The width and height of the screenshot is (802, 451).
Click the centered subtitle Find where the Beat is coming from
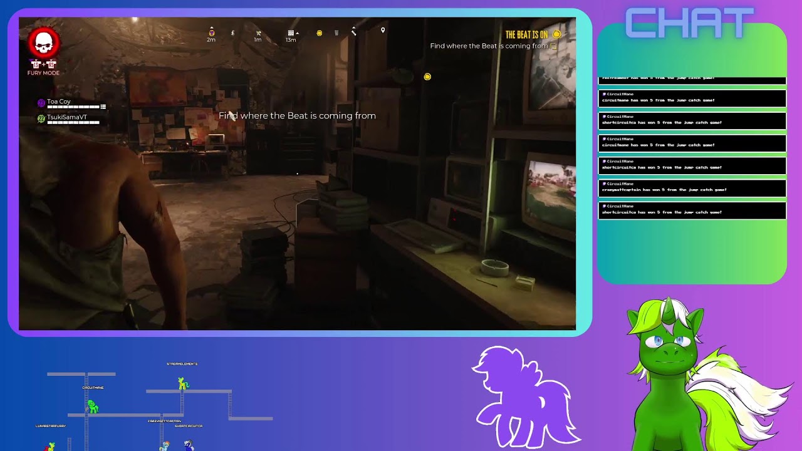(297, 116)
